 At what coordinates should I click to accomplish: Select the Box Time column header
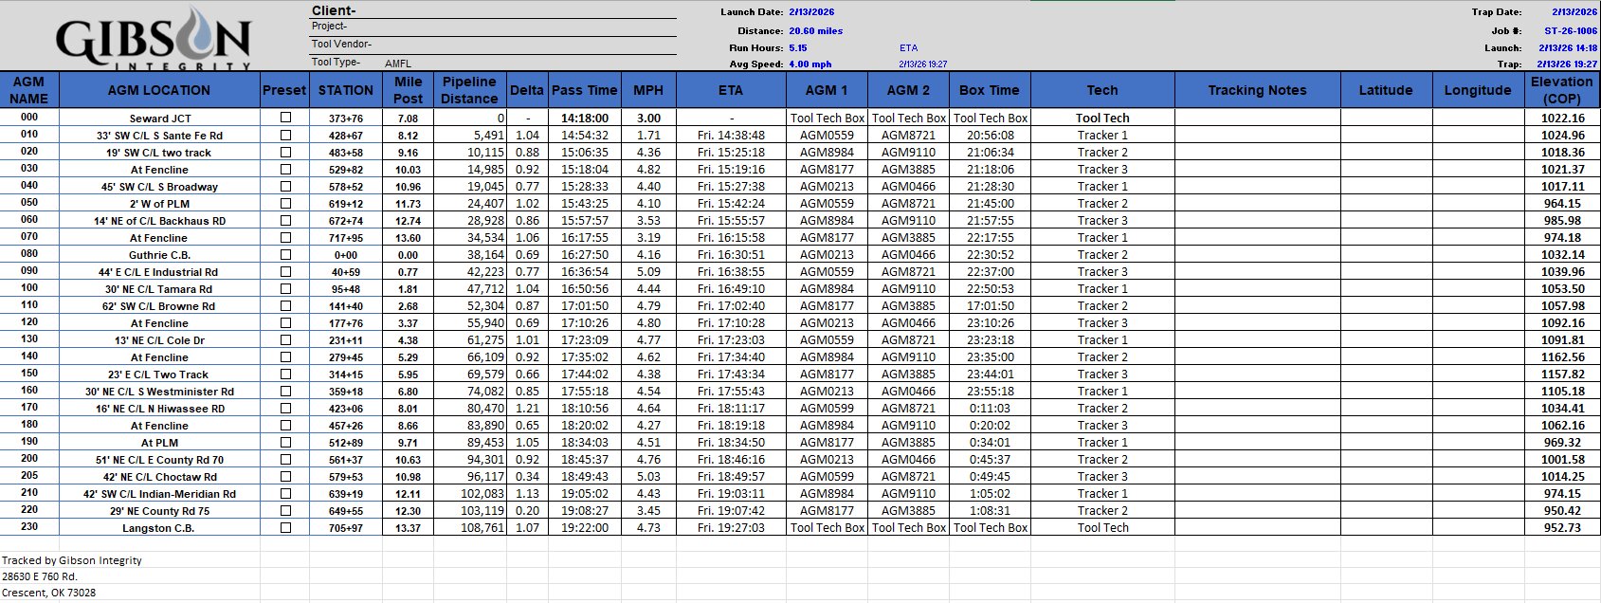tap(990, 90)
